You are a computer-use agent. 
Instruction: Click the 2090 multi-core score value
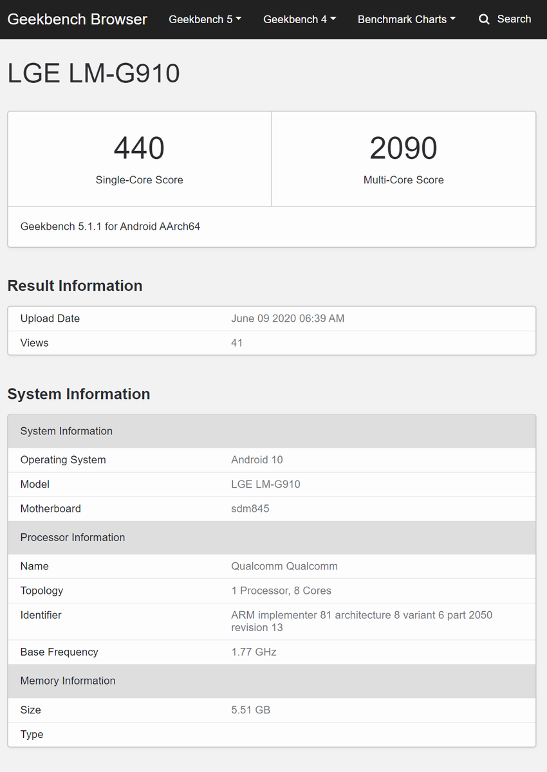pyautogui.click(x=403, y=149)
